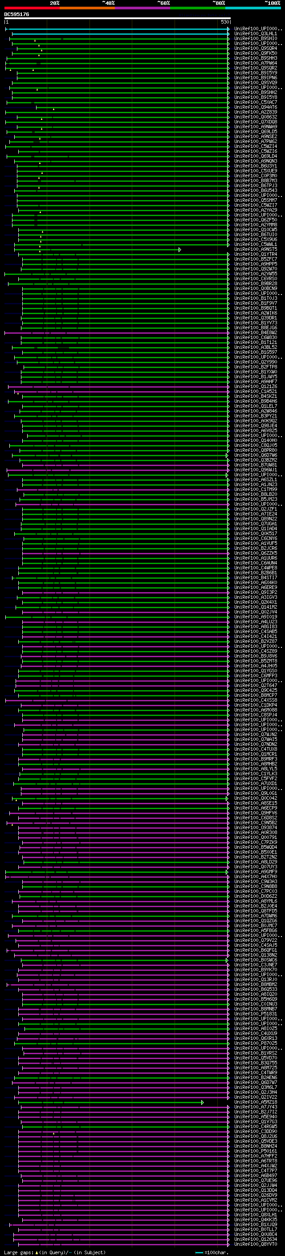285x1256 pixels.
Task: Click the purple ~60% identity legend segment
Action: point(143,8)
